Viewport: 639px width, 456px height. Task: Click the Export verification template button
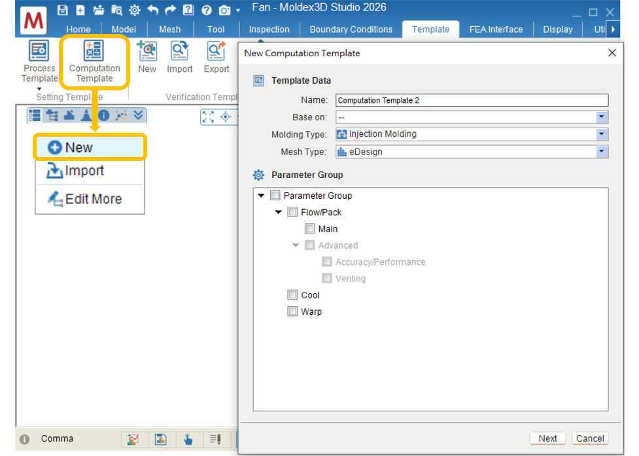pos(216,57)
